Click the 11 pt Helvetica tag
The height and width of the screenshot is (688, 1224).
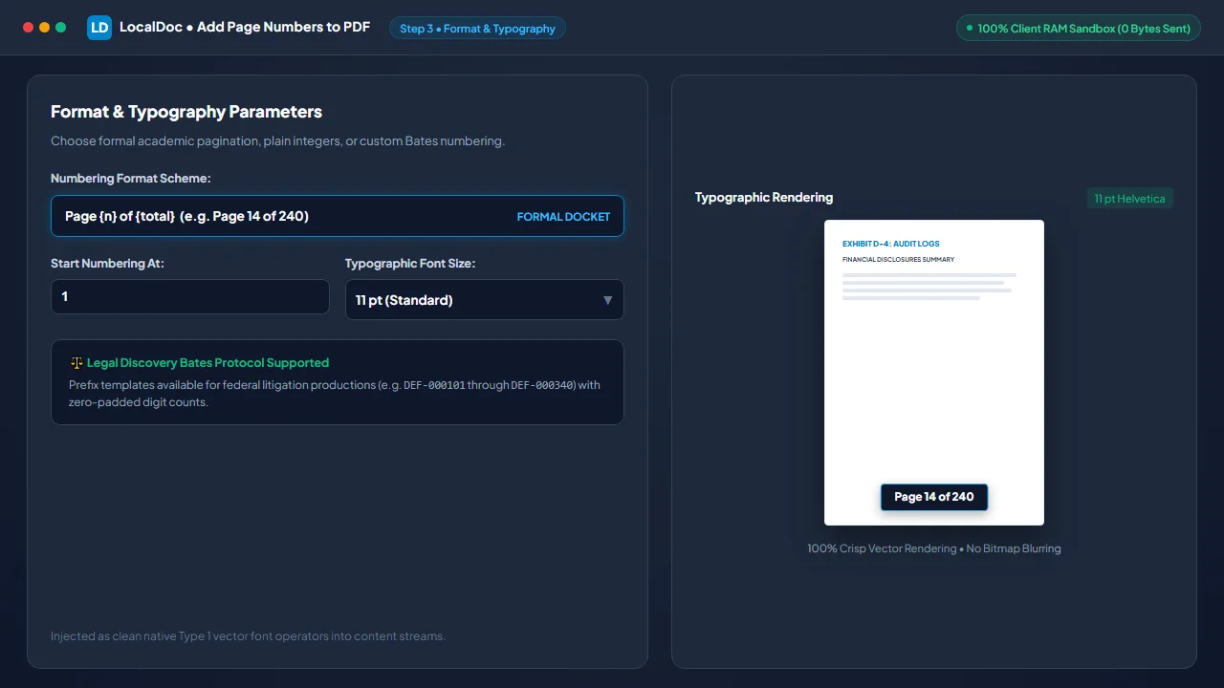click(x=1130, y=199)
